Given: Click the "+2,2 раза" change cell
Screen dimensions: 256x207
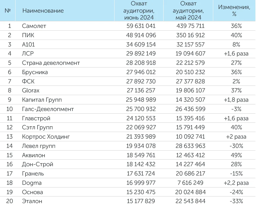Looking at the screenshot, I should coord(236,183).
